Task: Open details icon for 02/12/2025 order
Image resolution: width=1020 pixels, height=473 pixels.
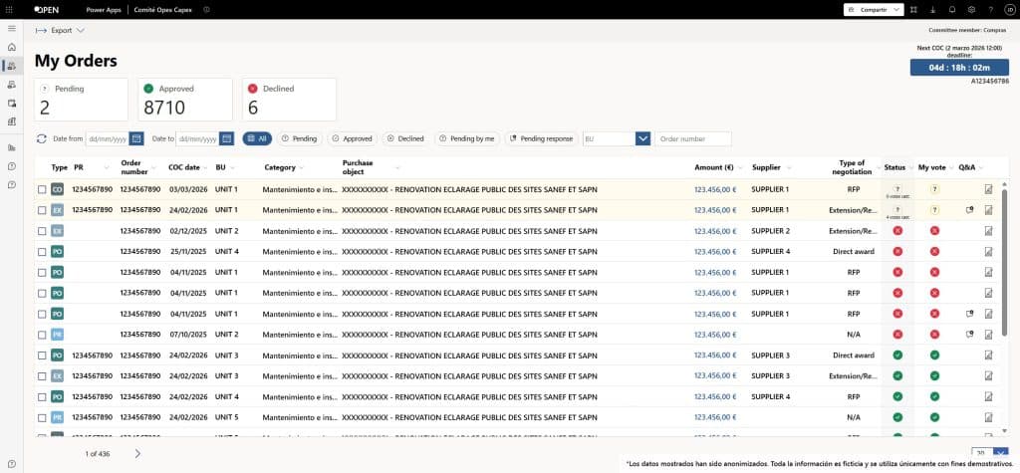Action: click(989, 231)
